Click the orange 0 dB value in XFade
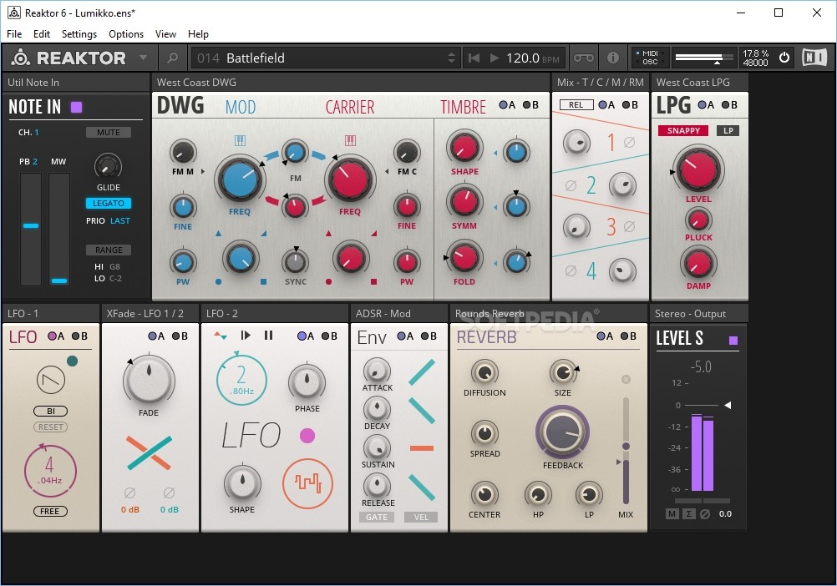Screen dimensions: 837x586 (129, 510)
